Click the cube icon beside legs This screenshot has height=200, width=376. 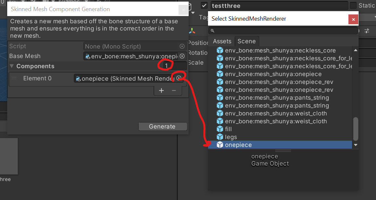220,137
